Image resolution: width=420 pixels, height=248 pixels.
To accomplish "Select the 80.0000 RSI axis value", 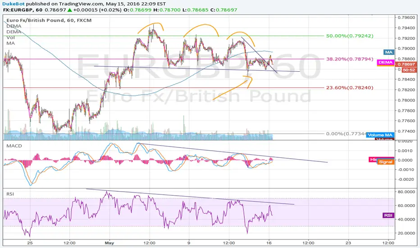I will pos(406,192).
